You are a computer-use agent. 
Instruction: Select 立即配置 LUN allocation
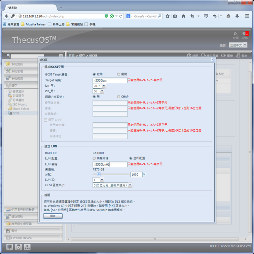click(131, 158)
